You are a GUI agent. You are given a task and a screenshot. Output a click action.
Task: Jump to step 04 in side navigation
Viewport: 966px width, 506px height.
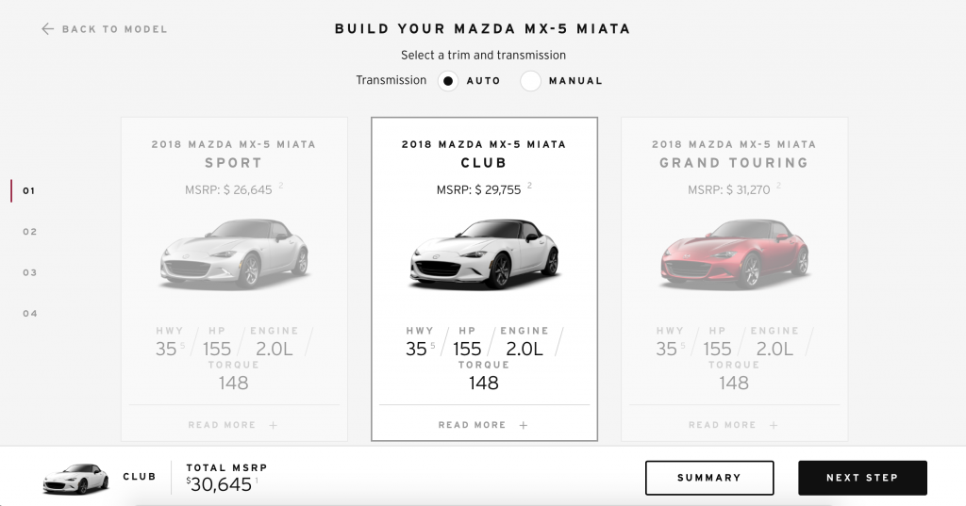(x=30, y=314)
